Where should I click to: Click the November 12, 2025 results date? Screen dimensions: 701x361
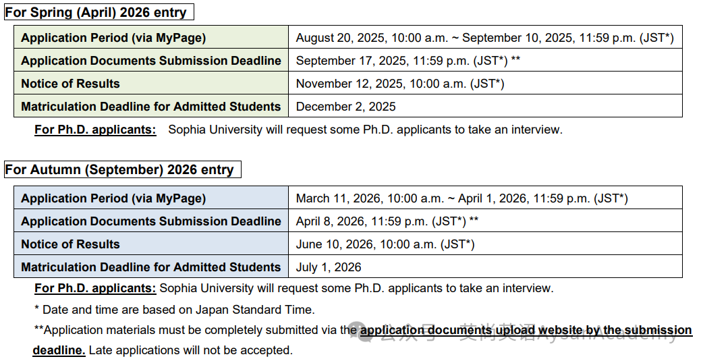coord(399,84)
